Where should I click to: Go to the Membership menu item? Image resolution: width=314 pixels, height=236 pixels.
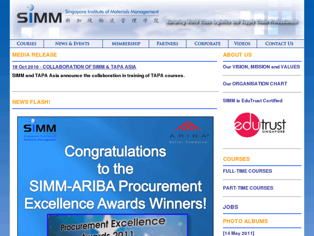tap(126, 44)
